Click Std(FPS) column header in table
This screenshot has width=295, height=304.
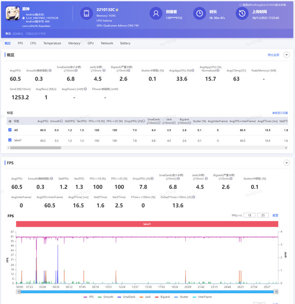(x=70, y=121)
